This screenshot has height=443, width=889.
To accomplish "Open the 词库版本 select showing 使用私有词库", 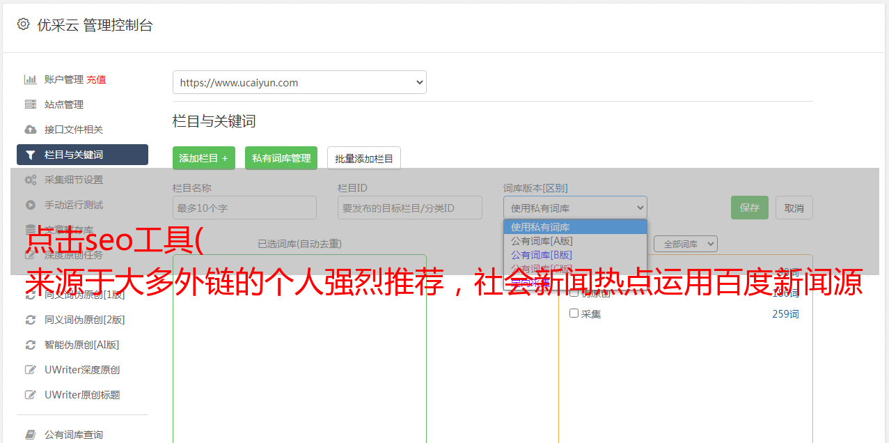I will click(x=575, y=208).
